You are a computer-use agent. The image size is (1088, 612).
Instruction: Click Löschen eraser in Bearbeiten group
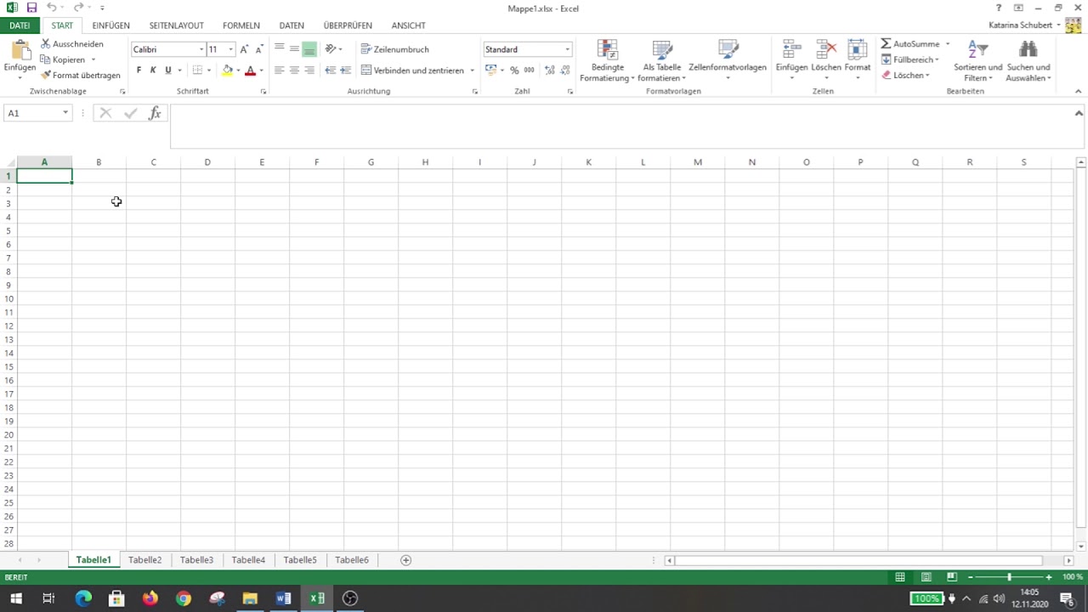tap(905, 75)
